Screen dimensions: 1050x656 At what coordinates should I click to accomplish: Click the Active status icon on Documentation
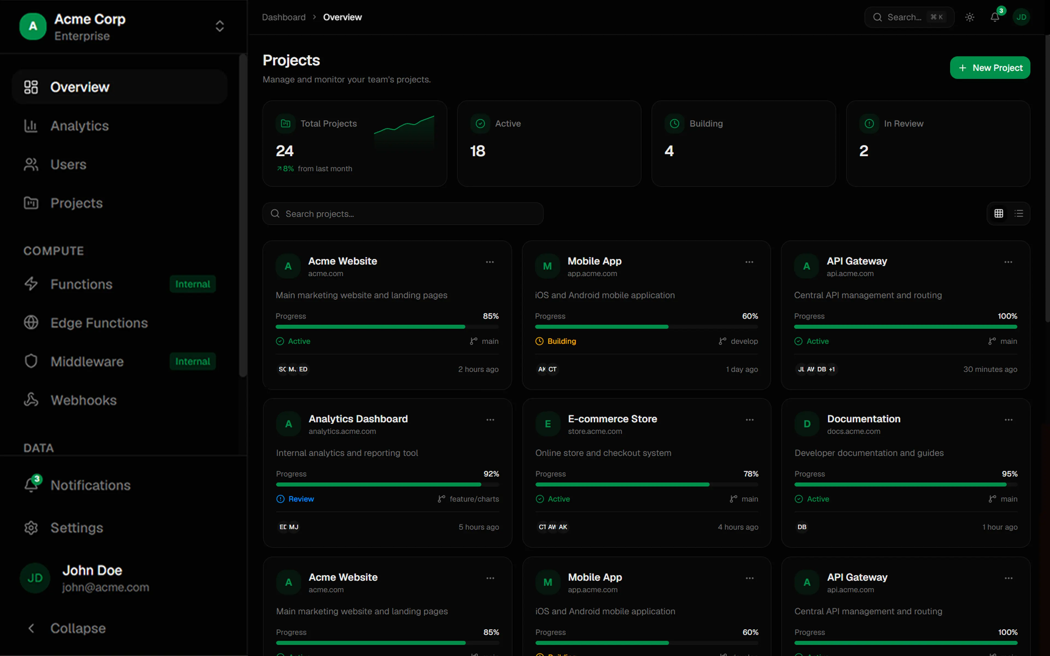click(799, 499)
